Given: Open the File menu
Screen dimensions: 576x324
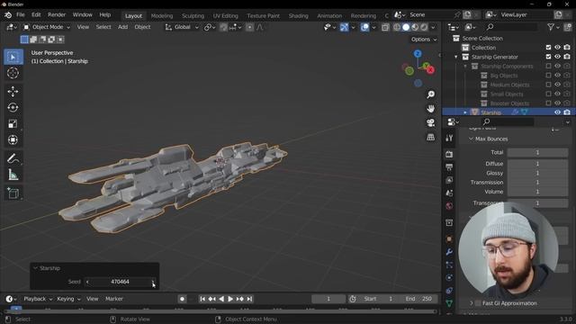Looking at the screenshot, I should (x=21, y=15).
